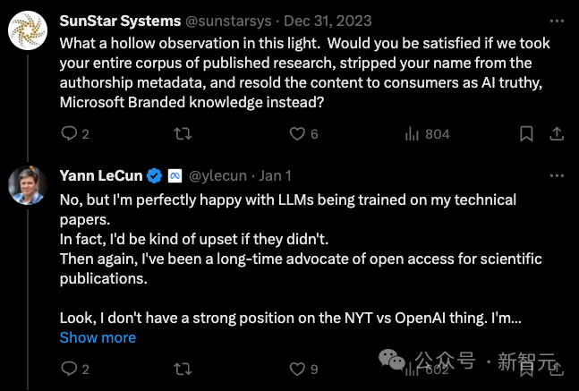Open the Jan 1 tweet timestamp
Viewport: 579px width, 391px height.
277,174
